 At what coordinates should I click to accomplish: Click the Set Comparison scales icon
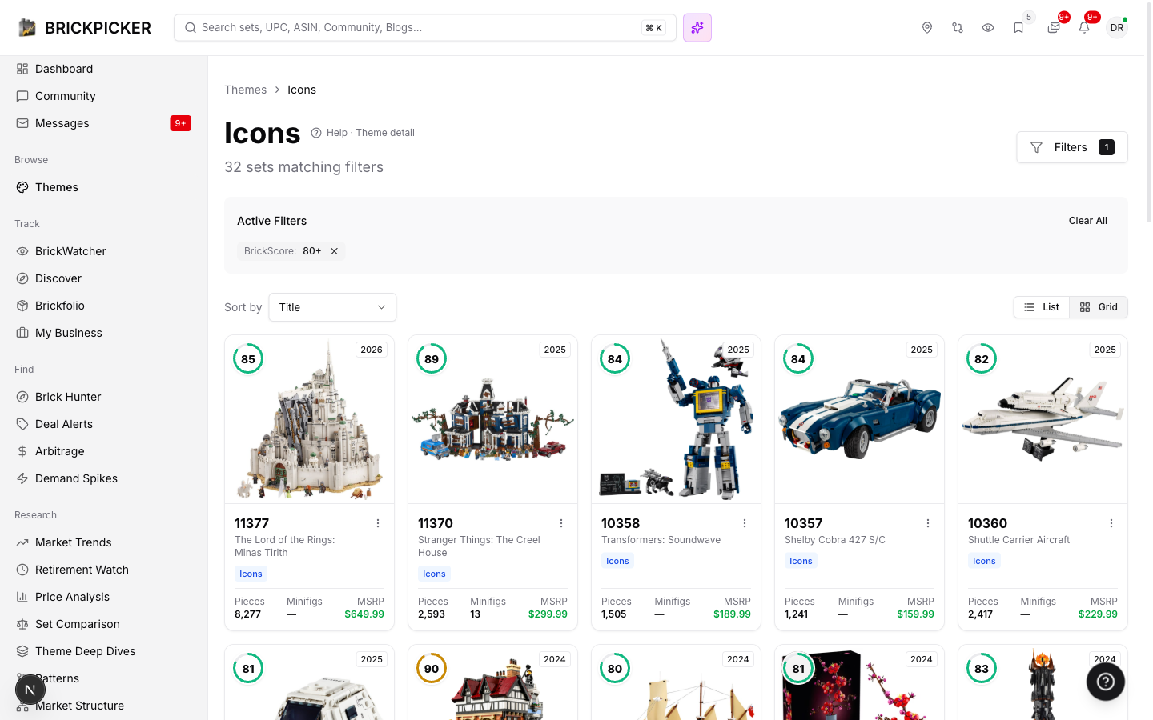[x=22, y=624]
